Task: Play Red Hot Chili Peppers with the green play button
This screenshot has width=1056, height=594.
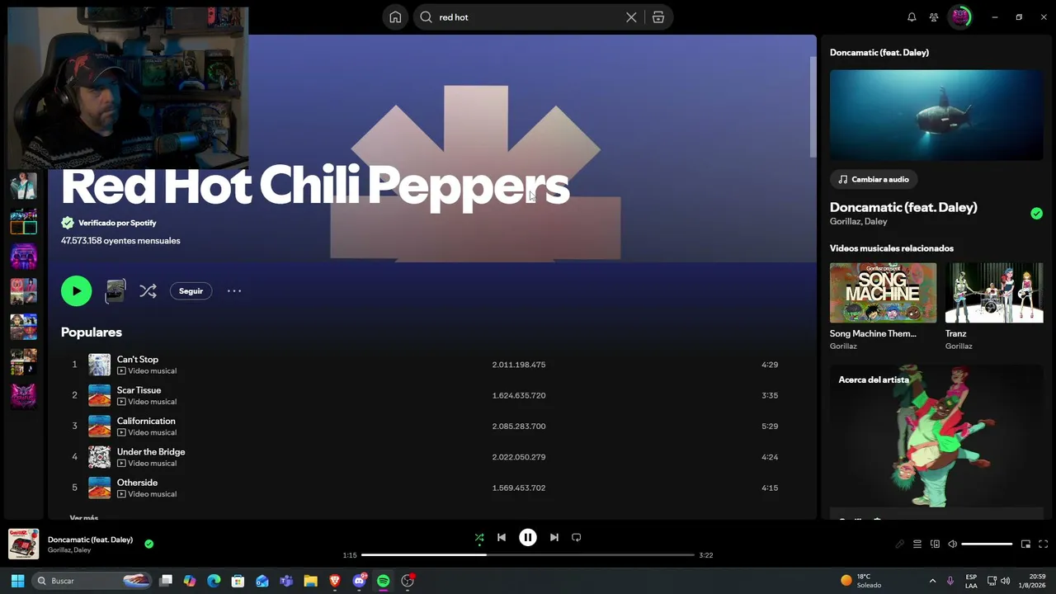Action: click(x=76, y=290)
